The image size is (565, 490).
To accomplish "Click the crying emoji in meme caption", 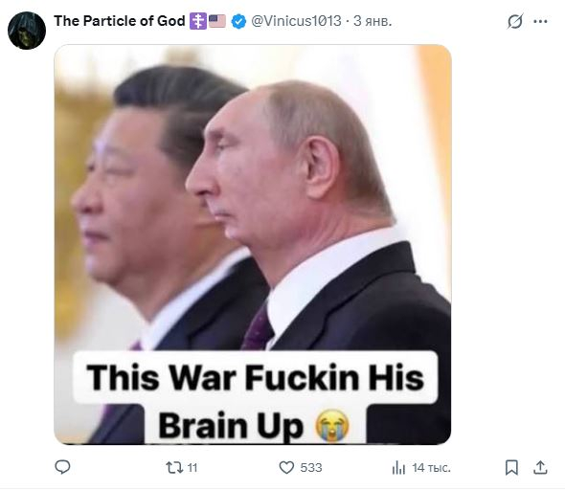I will (x=332, y=426).
